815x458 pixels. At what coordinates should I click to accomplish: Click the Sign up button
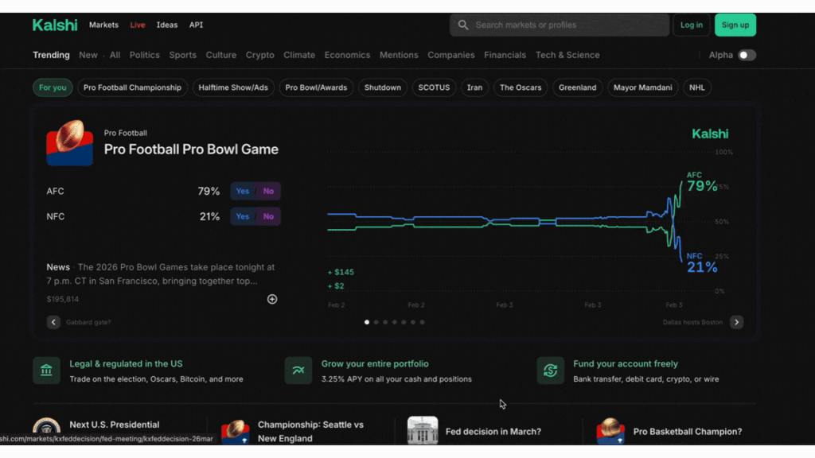(735, 25)
